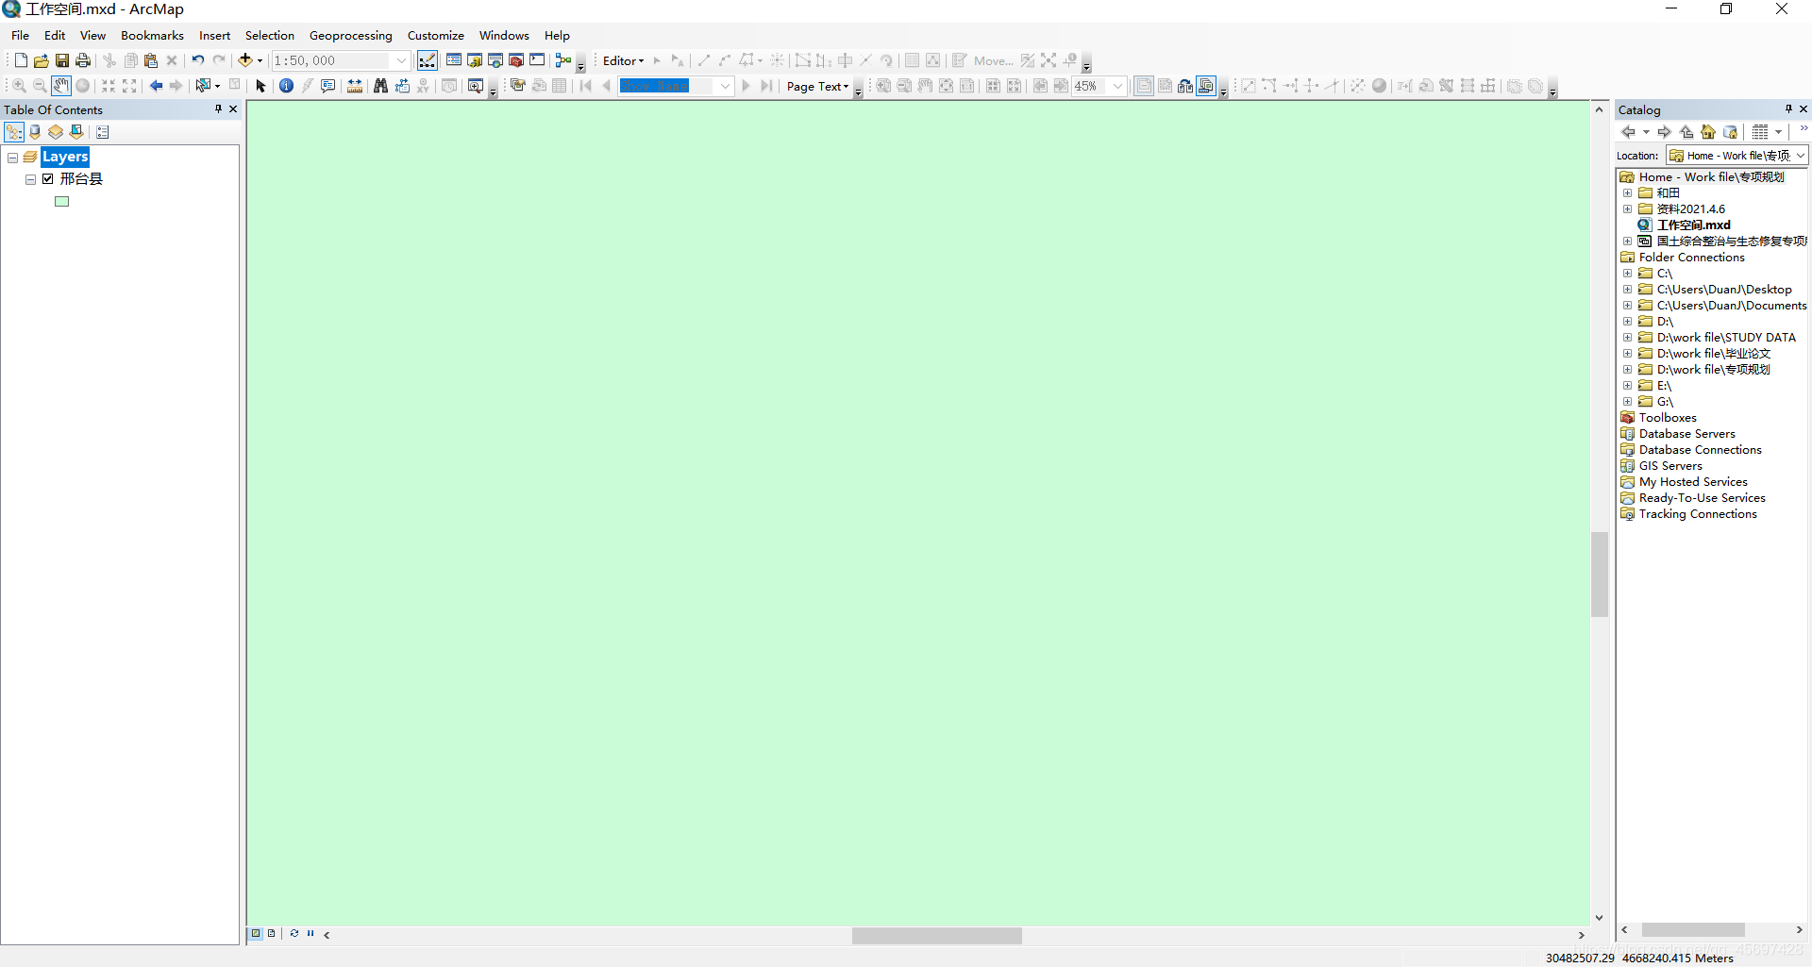The width and height of the screenshot is (1812, 967).
Task: Go back to previous extent blue arrow
Action: coord(156,86)
